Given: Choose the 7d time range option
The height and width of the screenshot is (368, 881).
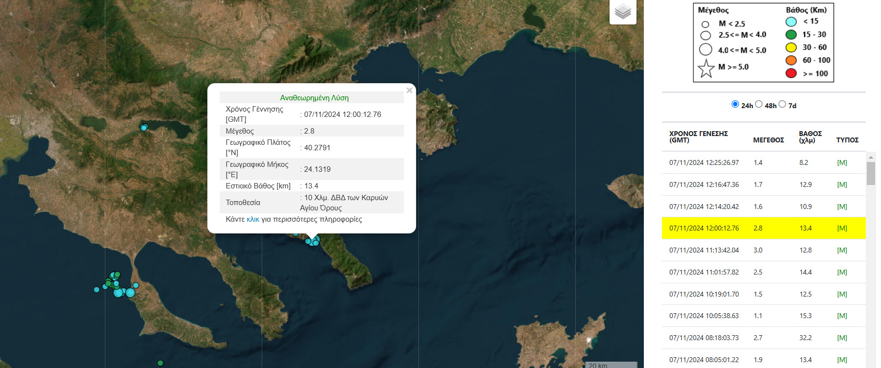Looking at the screenshot, I should point(782,104).
